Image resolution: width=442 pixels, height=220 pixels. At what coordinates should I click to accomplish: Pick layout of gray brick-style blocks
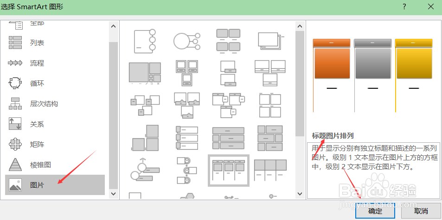pos(270,138)
